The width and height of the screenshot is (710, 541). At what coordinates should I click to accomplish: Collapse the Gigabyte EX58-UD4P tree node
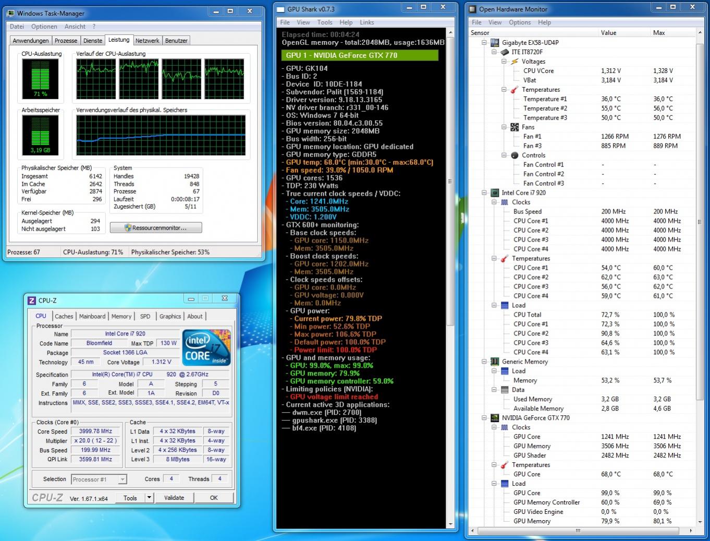point(484,43)
